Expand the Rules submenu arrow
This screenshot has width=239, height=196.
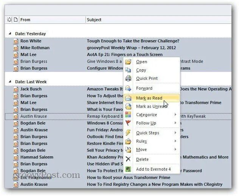click(175, 141)
